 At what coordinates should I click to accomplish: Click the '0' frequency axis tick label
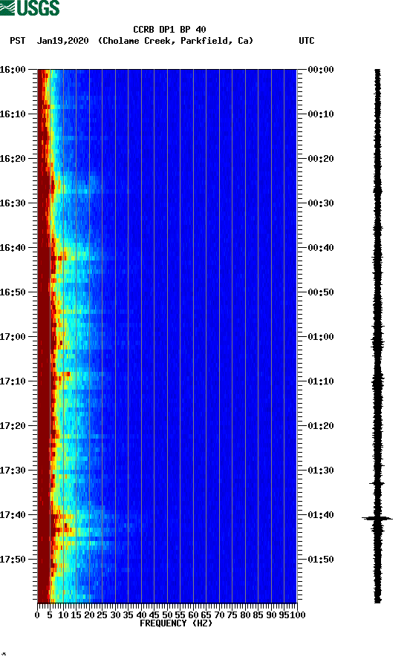tap(37, 615)
